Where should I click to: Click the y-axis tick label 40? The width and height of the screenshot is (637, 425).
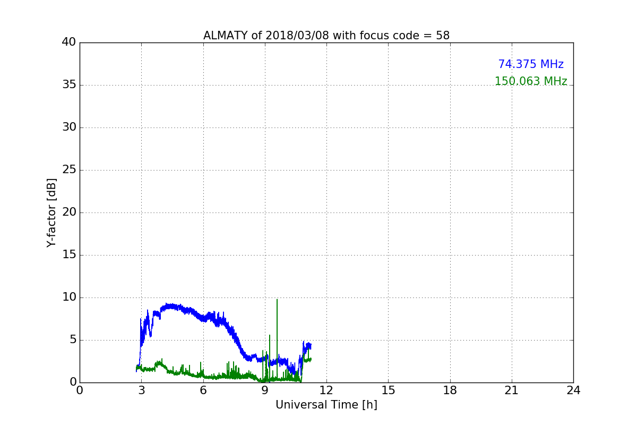coord(68,42)
